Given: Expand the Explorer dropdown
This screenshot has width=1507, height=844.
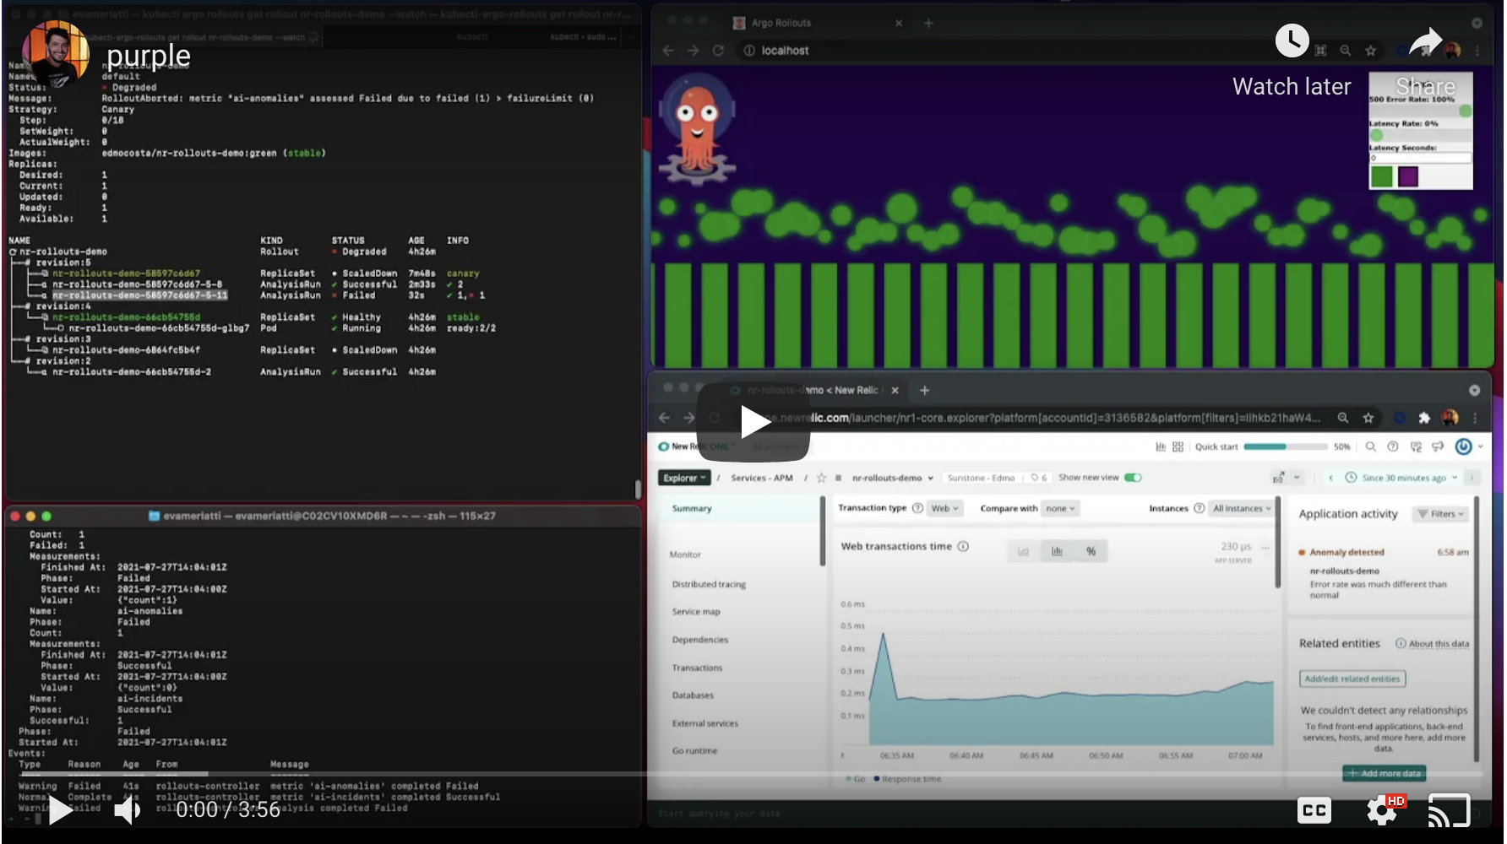Looking at the screenshot, I should tap(684, 478).
